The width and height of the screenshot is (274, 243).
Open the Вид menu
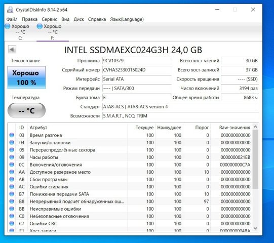click(x=65, y=19)
